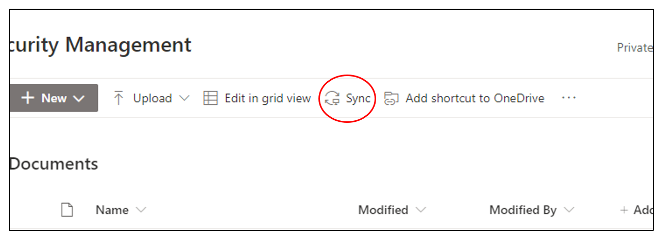This screenshot has width=660, height=238.
Task: Click the file type column icon
Action: pos(67,210)
